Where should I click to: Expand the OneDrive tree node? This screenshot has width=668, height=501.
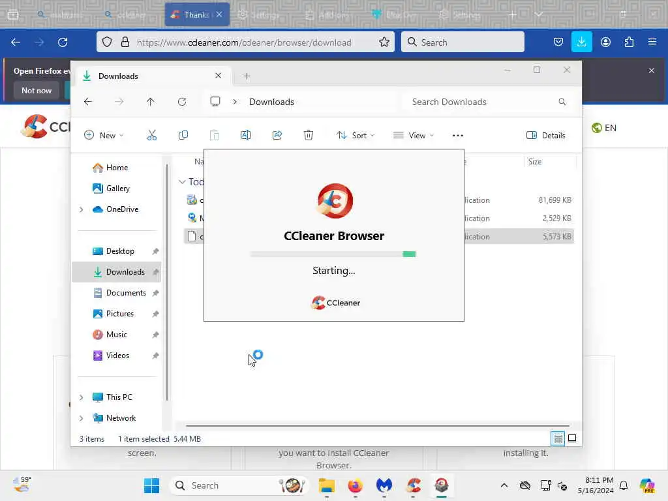pyautogui.click(x=82, y=209)
